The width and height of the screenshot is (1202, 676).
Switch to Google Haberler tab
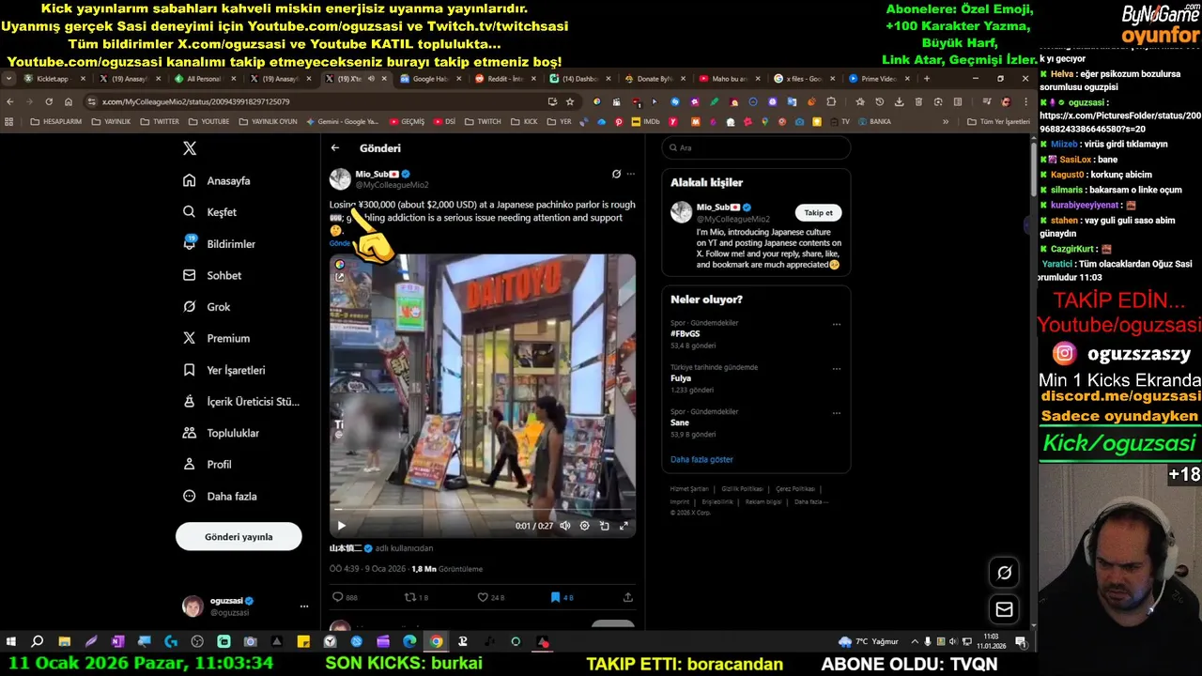point(430,79)
